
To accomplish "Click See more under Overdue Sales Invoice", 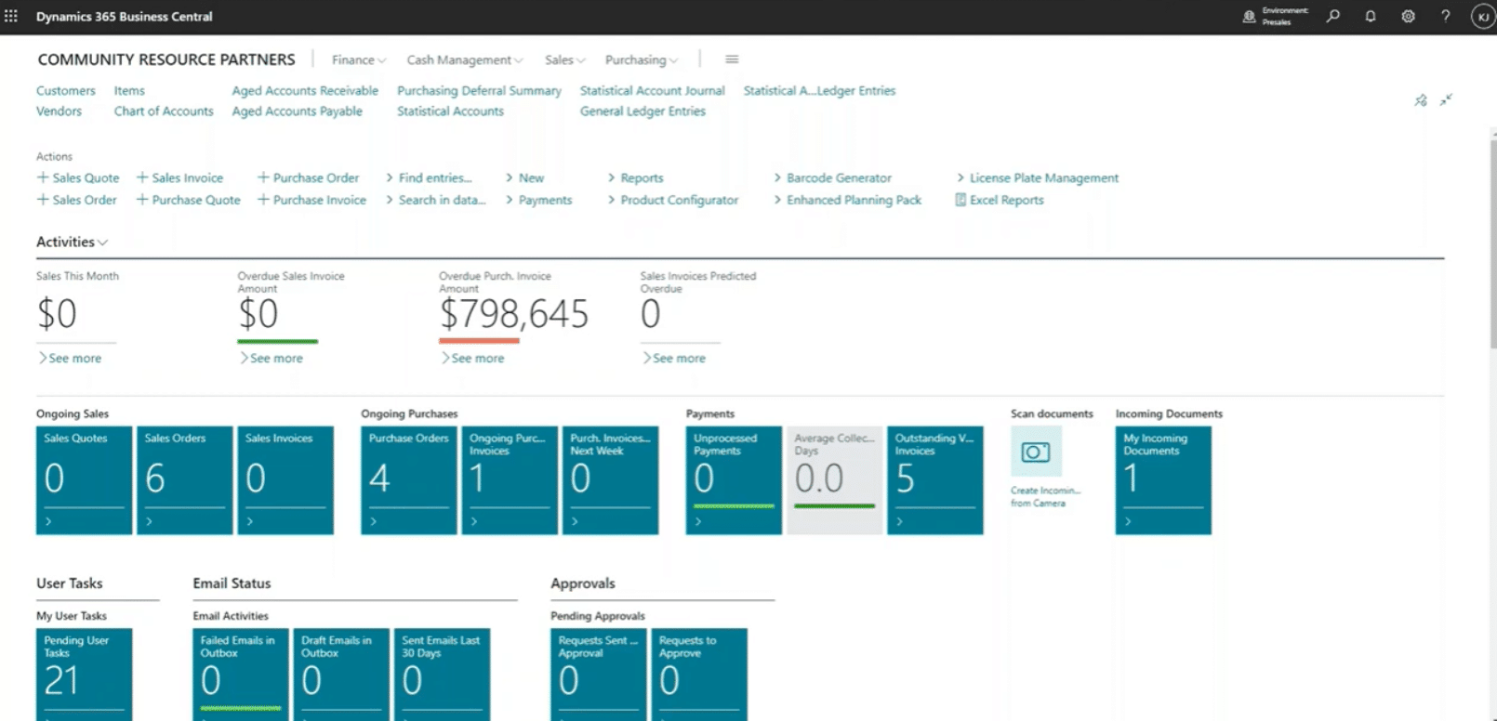I will [x=272, y=358].
